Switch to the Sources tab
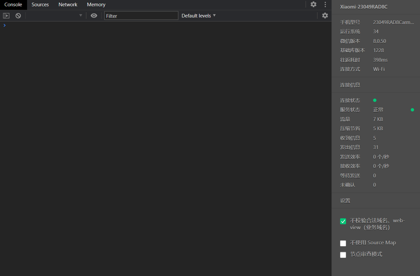The image size is (420, 276). pos(40,5)
